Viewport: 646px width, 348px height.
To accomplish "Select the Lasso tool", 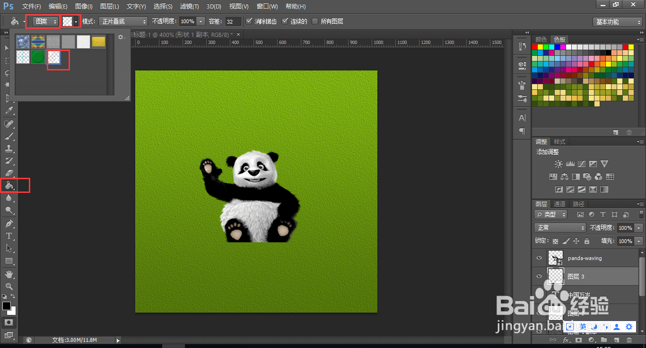I will tap(7, 73).
